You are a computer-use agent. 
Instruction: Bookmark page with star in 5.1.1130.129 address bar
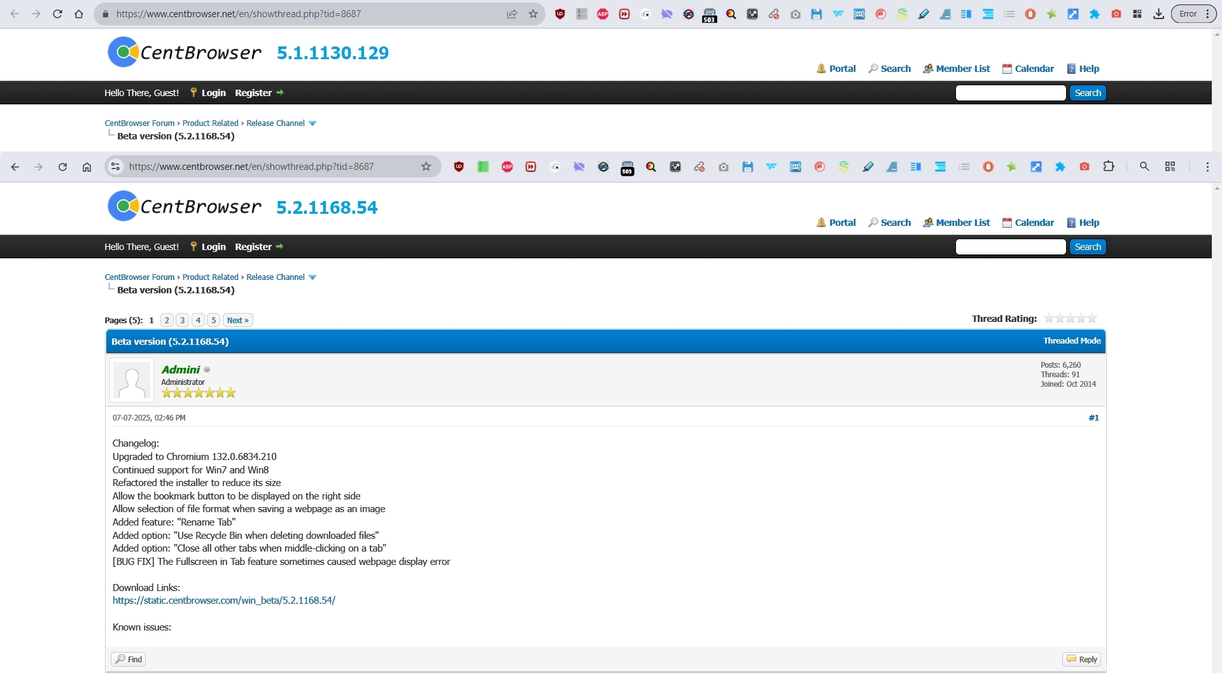[533, 14]
